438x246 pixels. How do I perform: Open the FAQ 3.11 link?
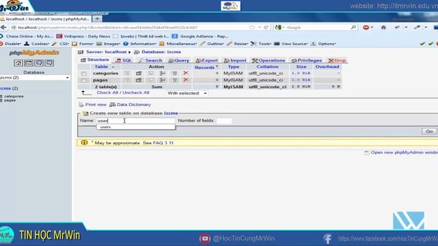coord(163,143)
